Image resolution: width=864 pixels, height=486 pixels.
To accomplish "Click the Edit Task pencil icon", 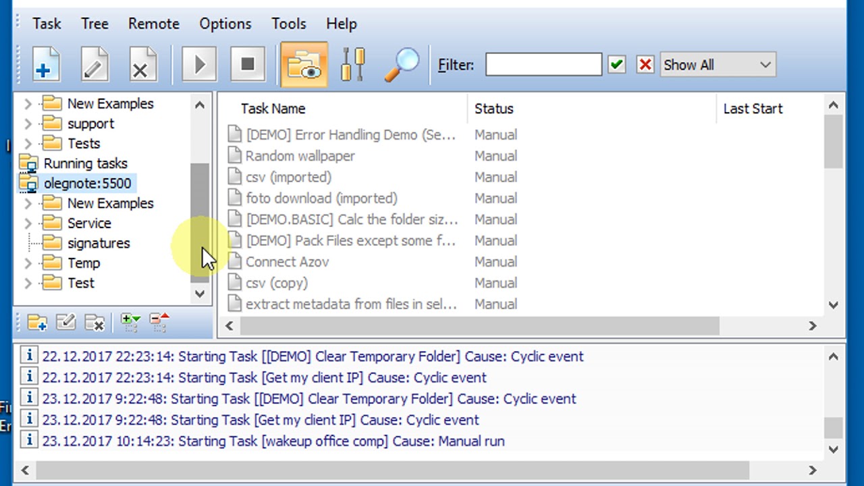I will pyautogui.click(x=94, y=65).
